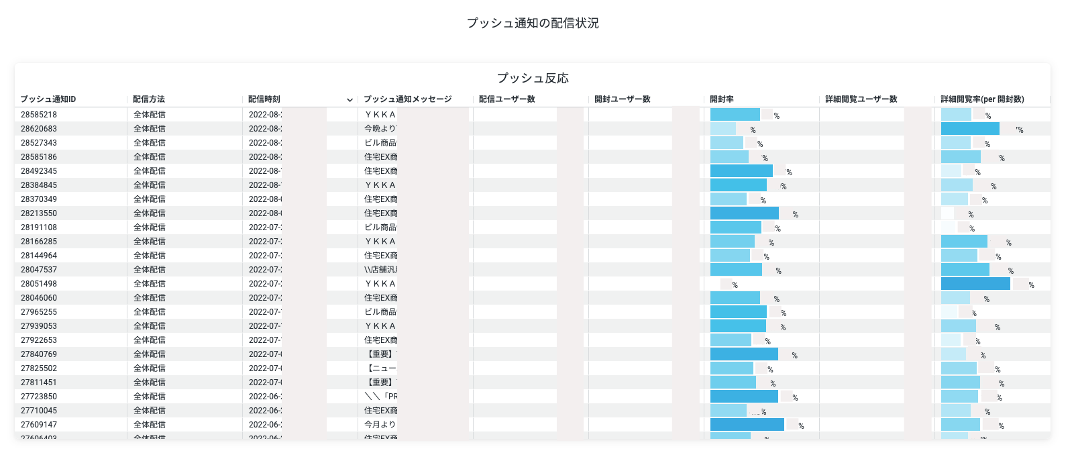Image resolution: width=1074 pixels, height=457 pixels.
Task: Select message cell for ID 27840769
Action: coord(380,354)
